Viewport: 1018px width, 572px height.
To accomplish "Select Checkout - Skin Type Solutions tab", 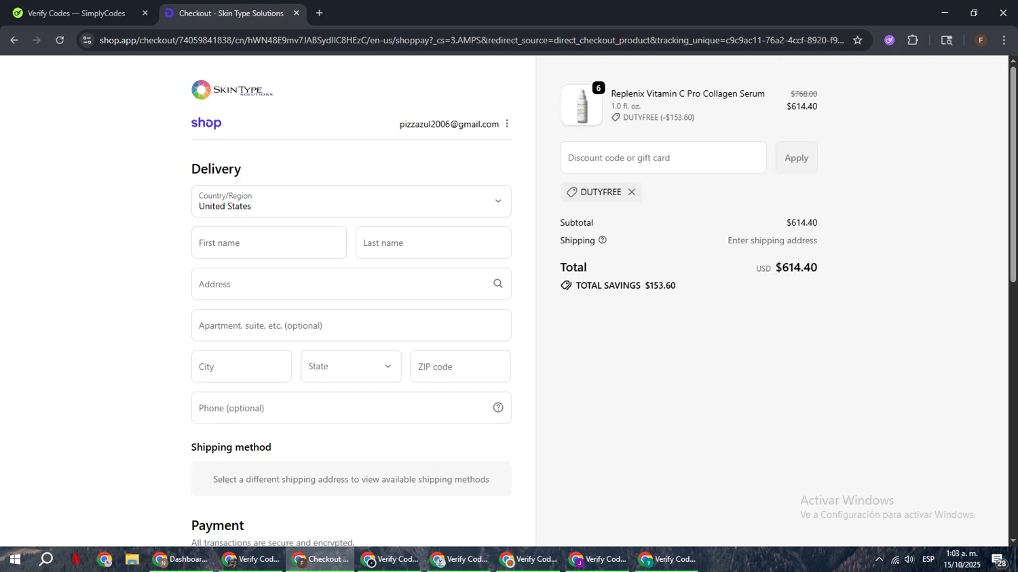I will pyautogui.click(x=231, y=13).
